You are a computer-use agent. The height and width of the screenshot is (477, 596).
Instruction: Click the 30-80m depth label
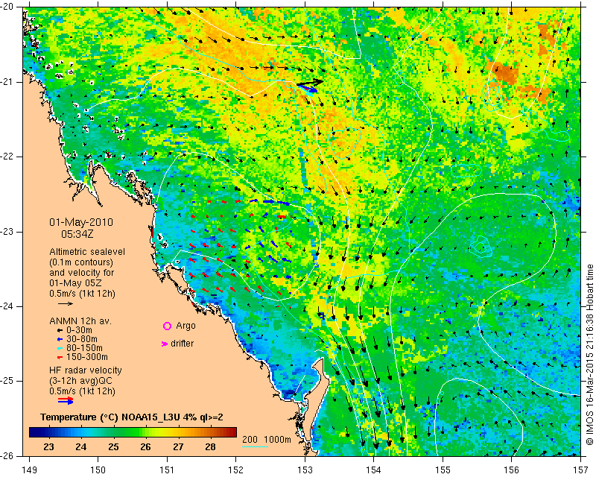81,339
